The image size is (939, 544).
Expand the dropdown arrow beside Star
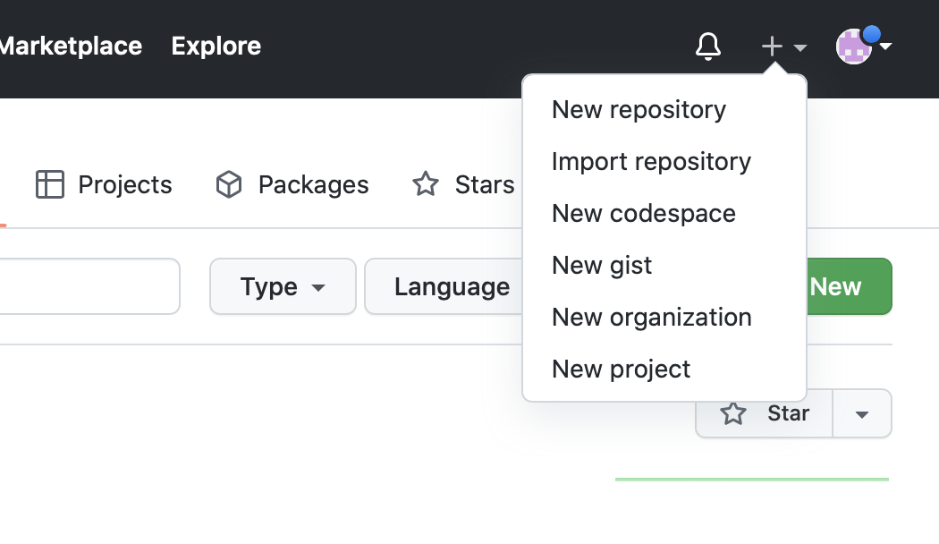[862, 414]
